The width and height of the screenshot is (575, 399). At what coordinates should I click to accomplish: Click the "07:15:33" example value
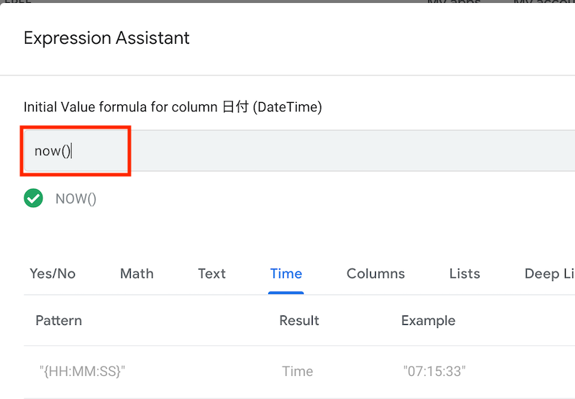(435, 372)
